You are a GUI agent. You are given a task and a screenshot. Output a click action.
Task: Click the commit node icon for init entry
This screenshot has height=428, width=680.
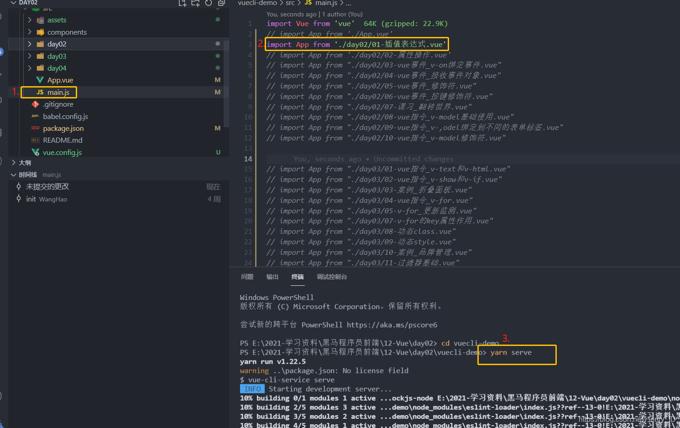click(19, 199)
